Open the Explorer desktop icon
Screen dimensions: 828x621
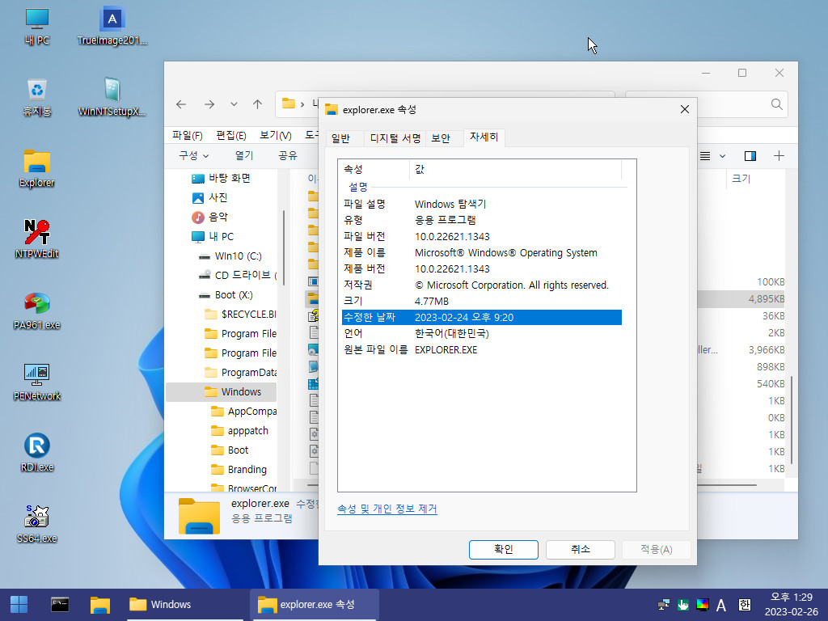[x=37, y=169]
